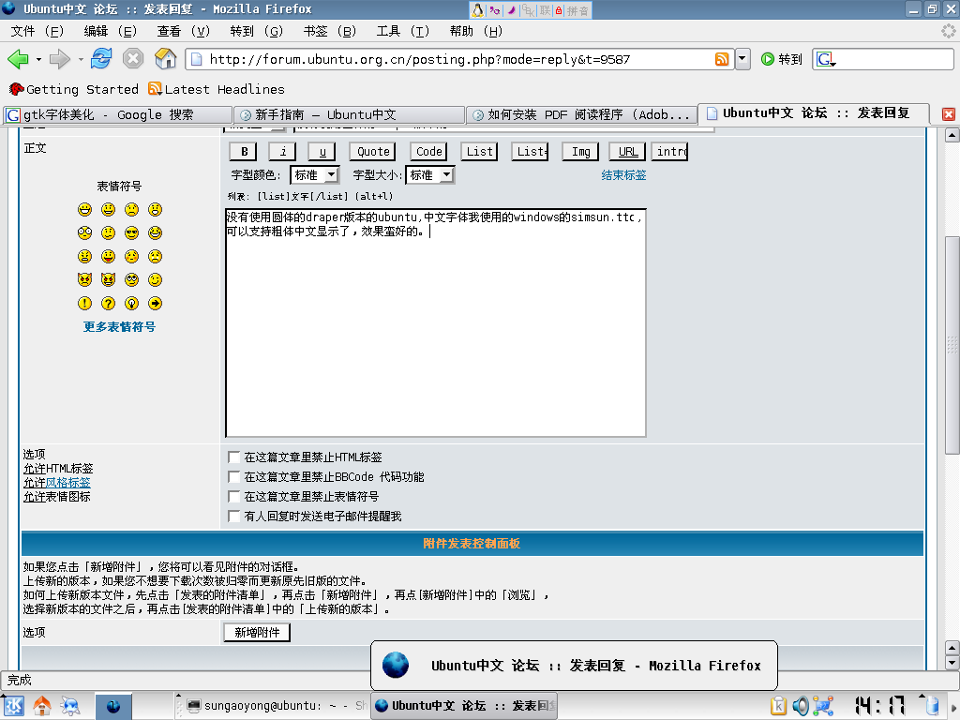Reload the page with the refresh icon

[x=101, y=59]
